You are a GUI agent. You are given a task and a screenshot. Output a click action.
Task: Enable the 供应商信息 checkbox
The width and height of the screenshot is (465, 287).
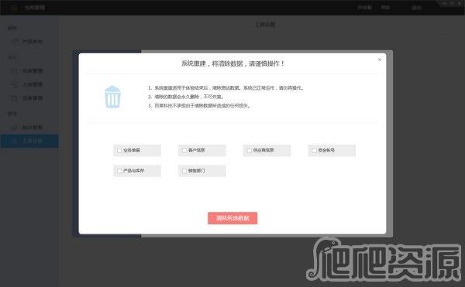pyautogui.click(x=250, y=150)
